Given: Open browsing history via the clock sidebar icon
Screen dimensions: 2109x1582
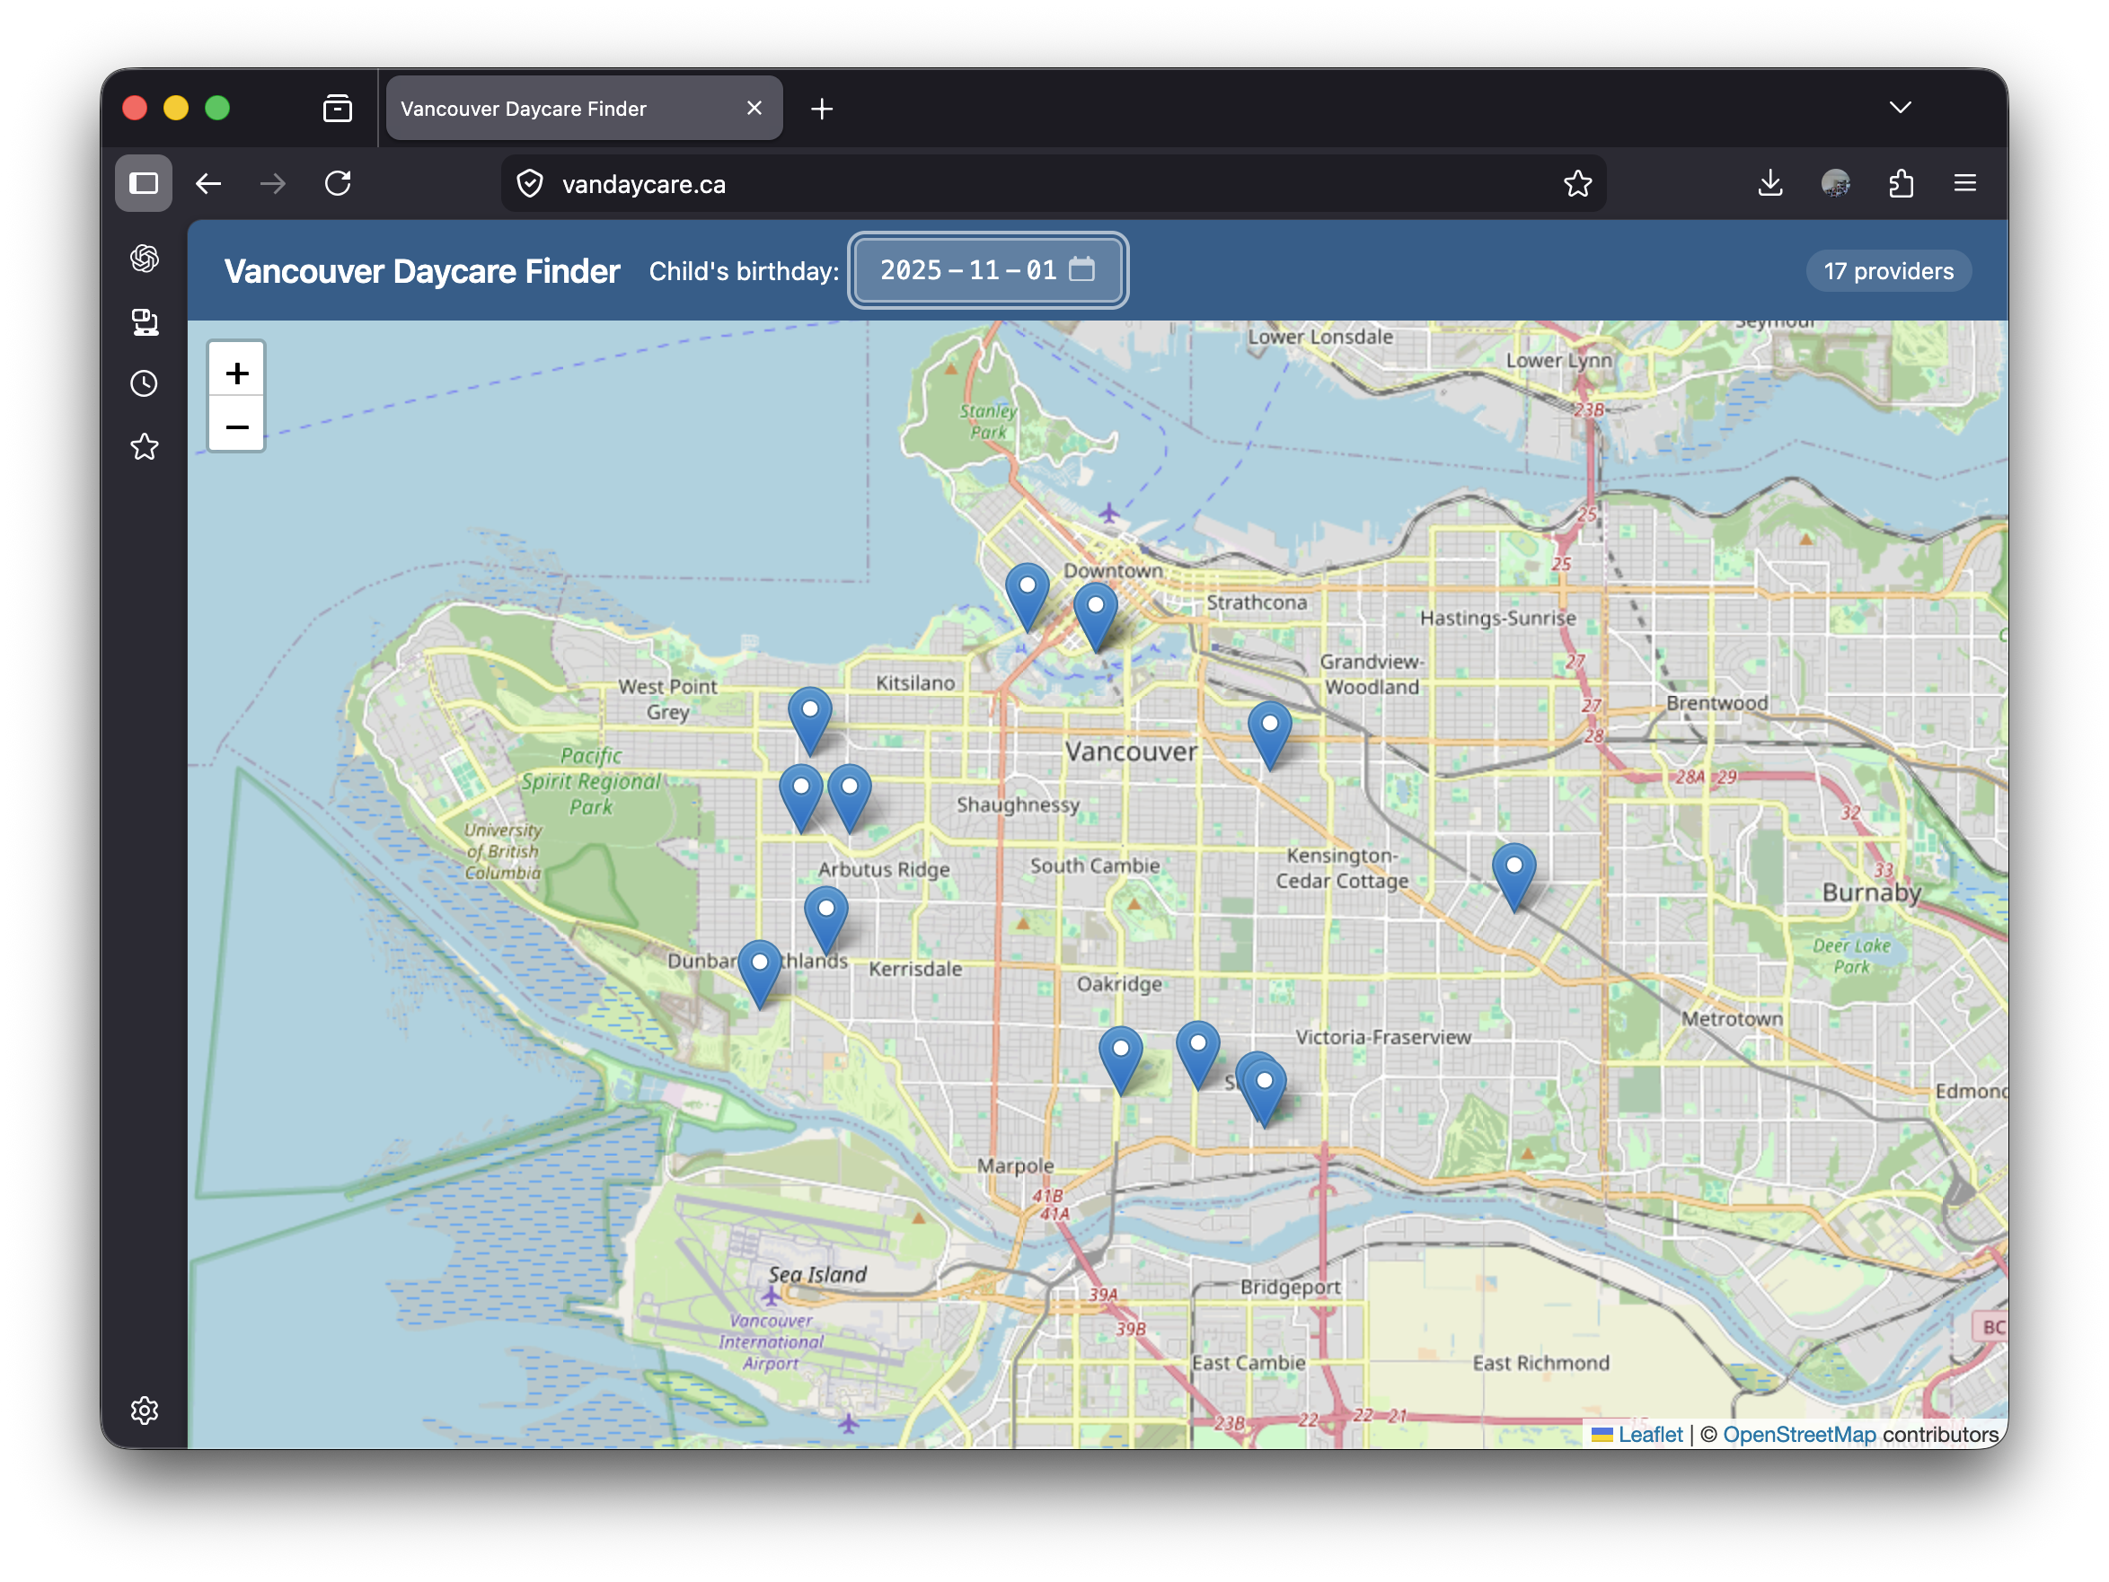Looking at the screenshot, I should pyautogui.click(x=144, y=383).
